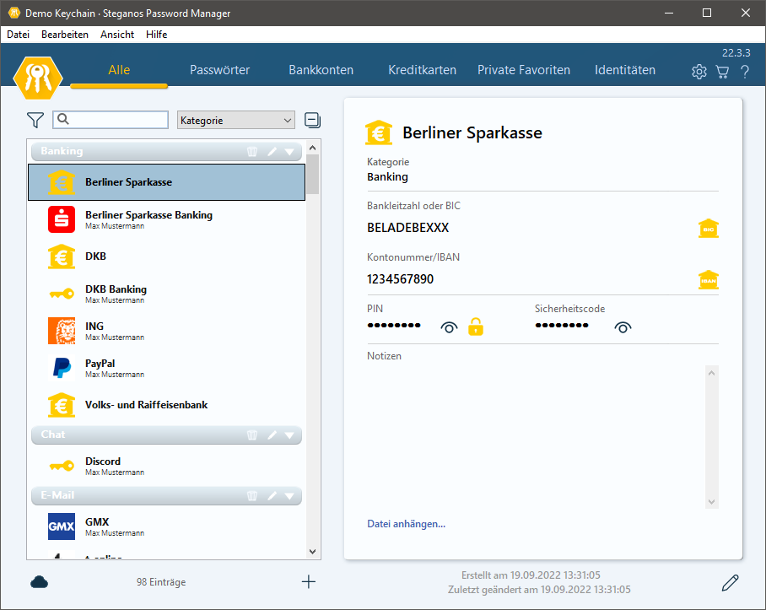Add a new entry with the plus icon
This screenshot has height=610, width=766.
[308, 581]
